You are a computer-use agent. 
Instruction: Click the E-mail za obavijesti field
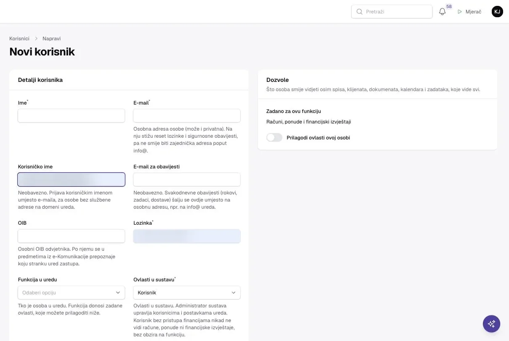[187, 179]
